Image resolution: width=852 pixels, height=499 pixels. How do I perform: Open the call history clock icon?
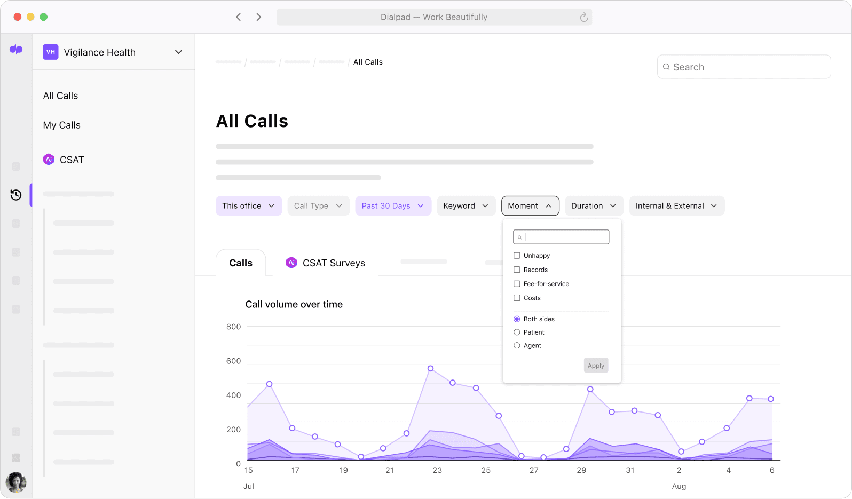pyautogui.click(x=16, y=195)
